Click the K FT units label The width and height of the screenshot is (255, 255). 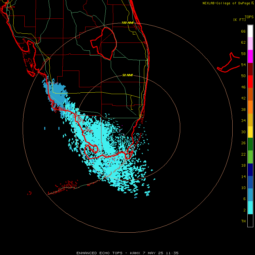tap(240, 20)
